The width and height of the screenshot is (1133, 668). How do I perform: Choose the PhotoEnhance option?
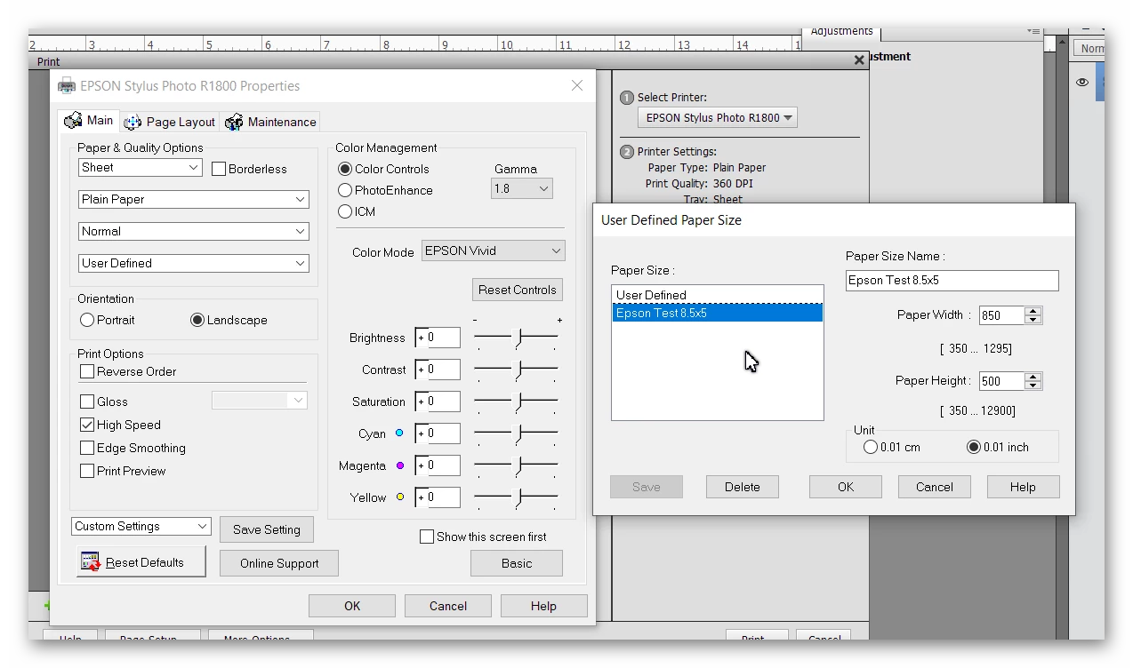pyautogui.click(x=345, y=190)
